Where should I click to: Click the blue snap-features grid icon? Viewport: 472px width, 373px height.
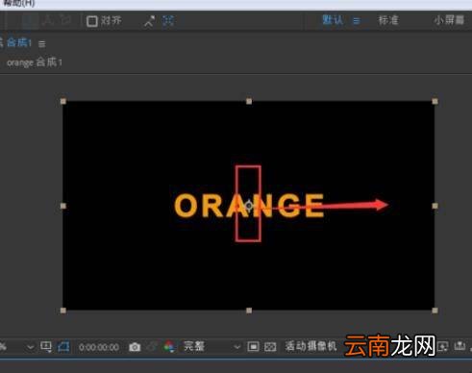tap(168, 21)
